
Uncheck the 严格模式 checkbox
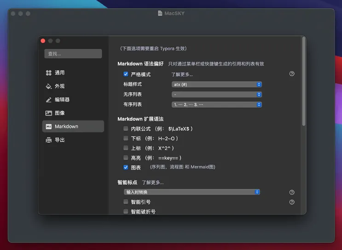tap(126, 74)
